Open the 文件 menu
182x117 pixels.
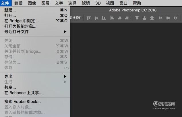pyautogui.click(x=5, y=3)
